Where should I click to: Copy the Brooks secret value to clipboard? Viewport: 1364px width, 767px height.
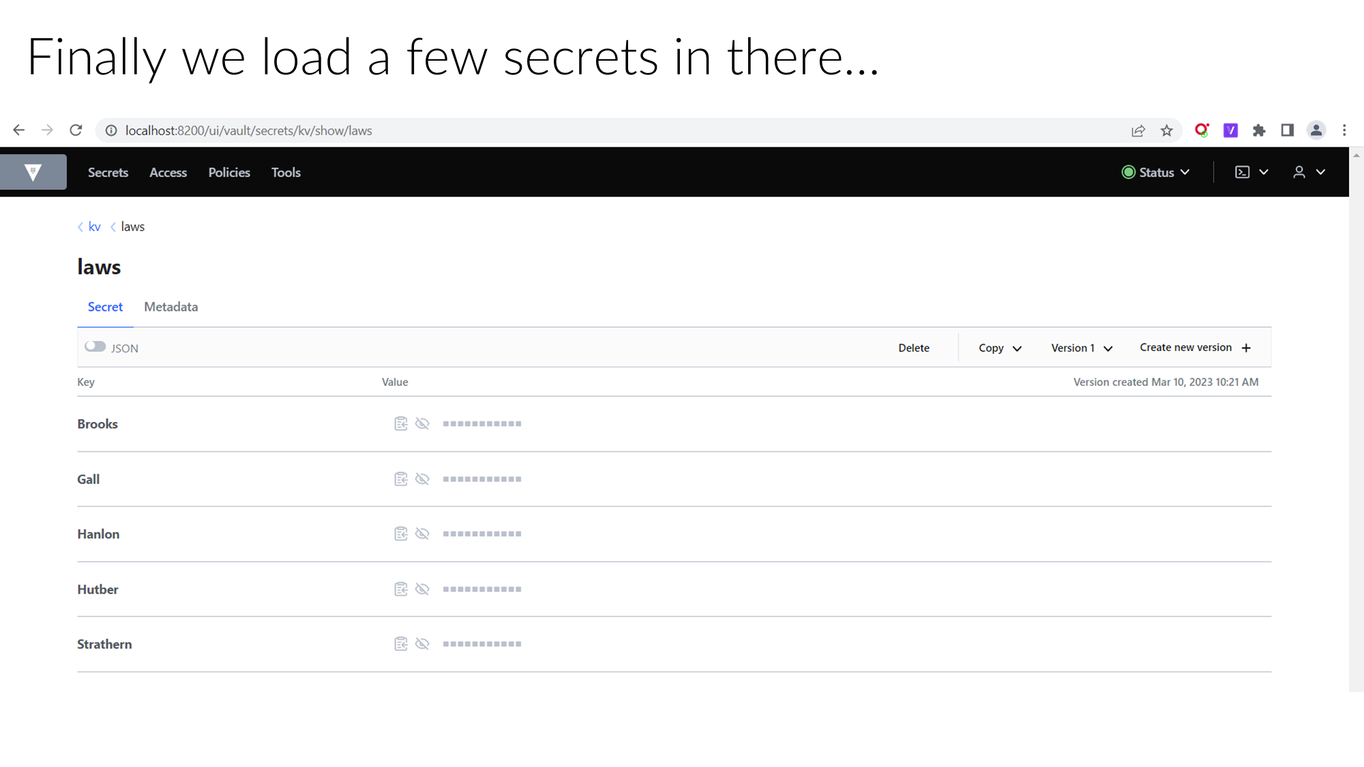pyautogui.click(x=401, y=424)
